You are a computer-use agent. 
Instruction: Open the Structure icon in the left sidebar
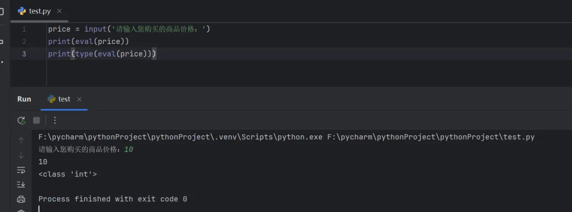pos(2,42)
